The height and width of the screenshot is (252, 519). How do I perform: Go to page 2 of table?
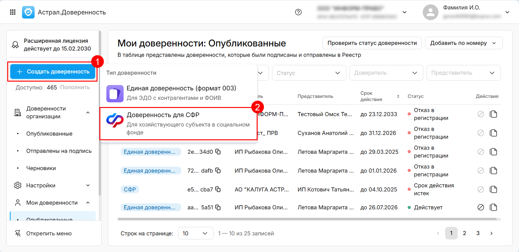(464, 233)
